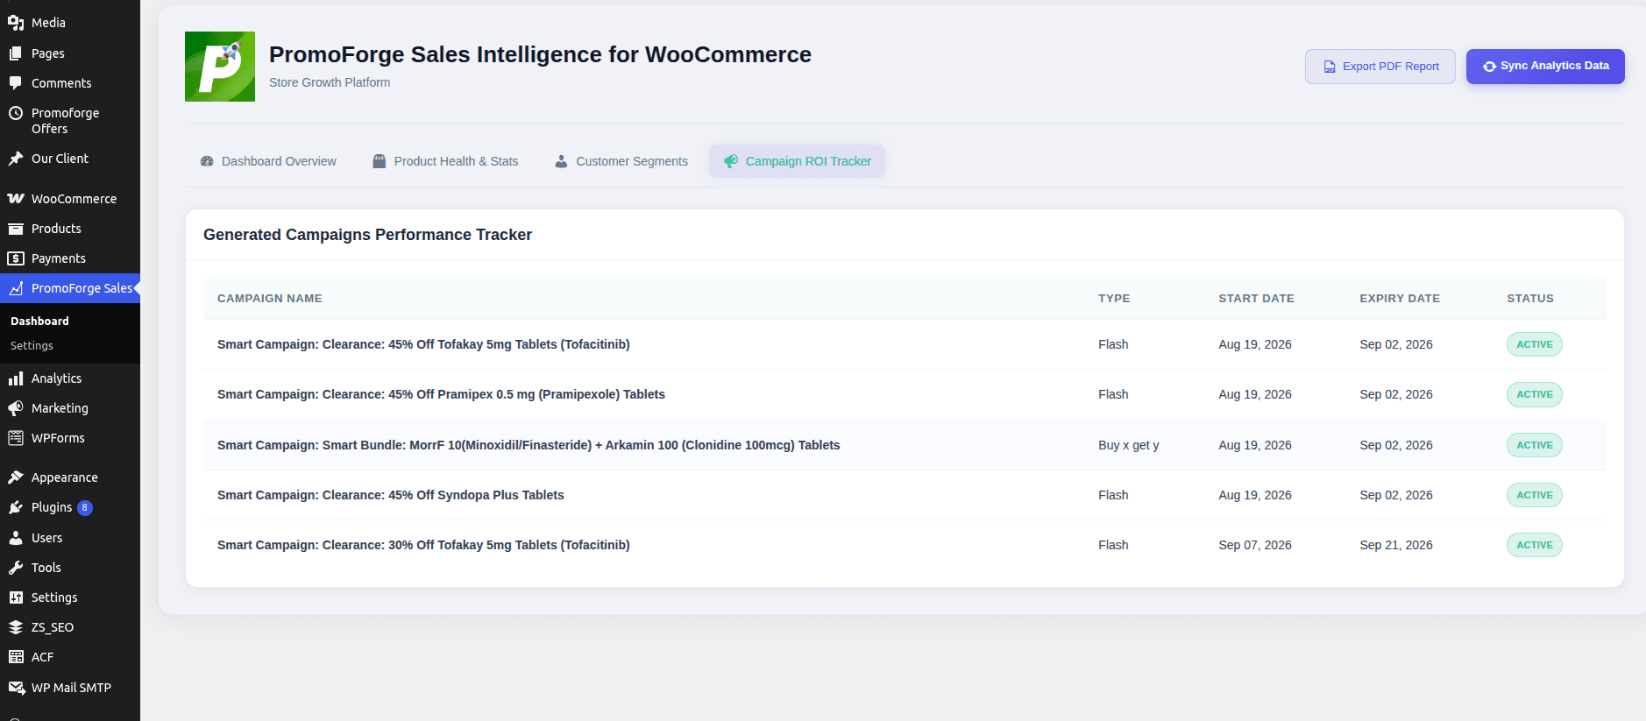Image resolution: width=1646 pixels, height=721 pixels.
Task: Click the 'Sep 21, 2026' expiry date cell
Action: click(1396, 545)
